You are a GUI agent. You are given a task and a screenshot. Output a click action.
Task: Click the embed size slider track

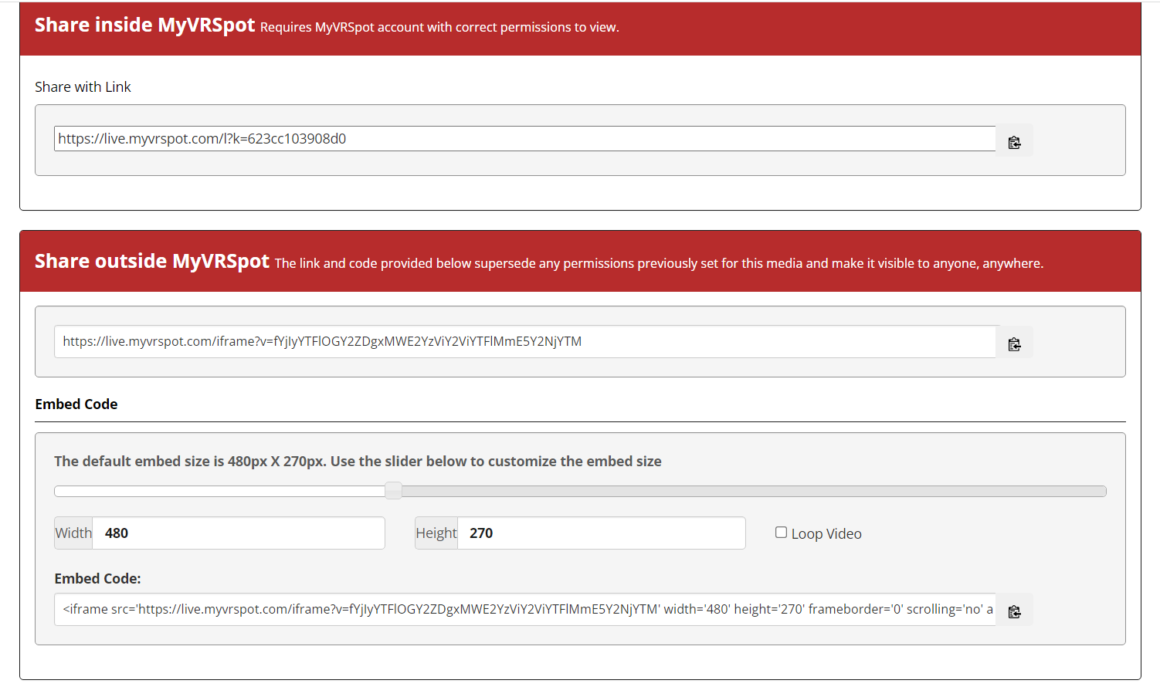(580, 491)
